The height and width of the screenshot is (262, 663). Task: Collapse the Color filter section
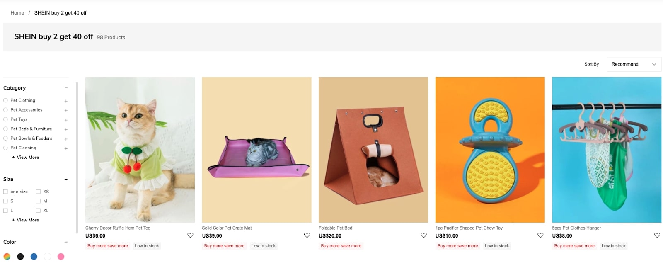click(x=66, y=242)
